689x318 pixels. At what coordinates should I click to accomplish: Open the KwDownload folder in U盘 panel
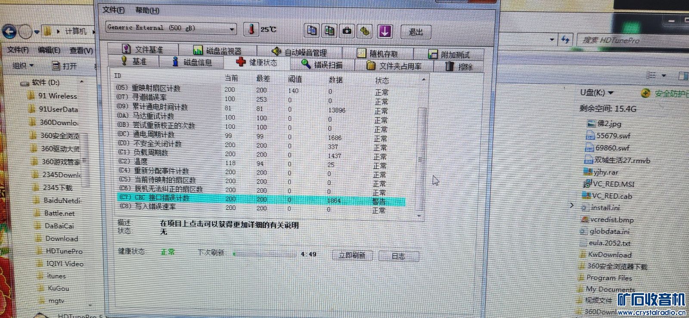coord(610,255)
